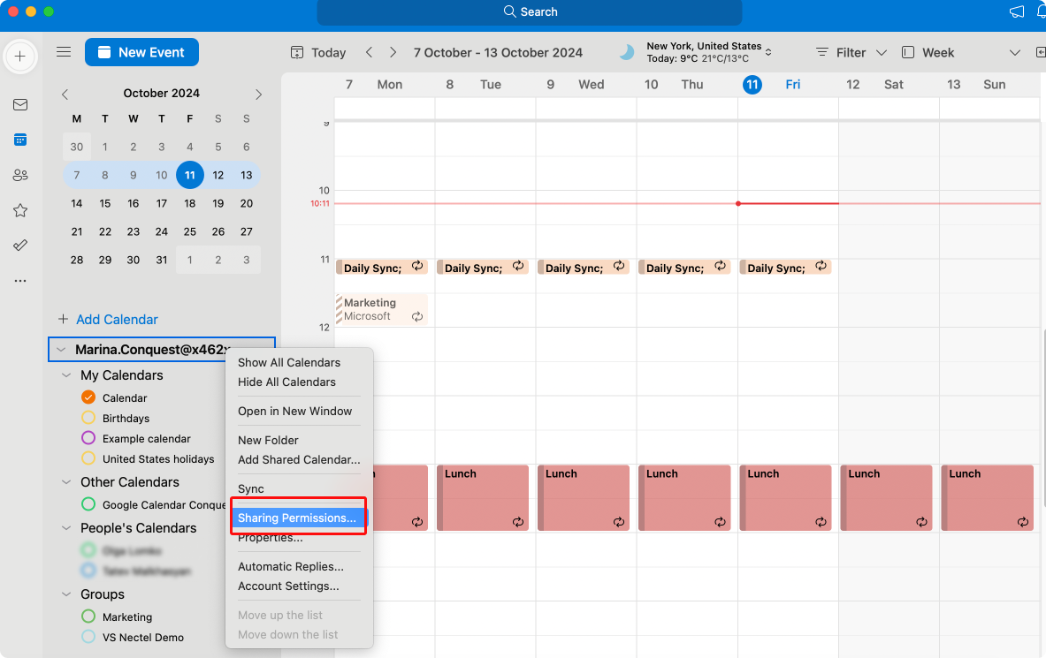Screen dimensions: 1046x658
Task: Select Show All Calendars in context menu
Action: click(x=289, y=362)
